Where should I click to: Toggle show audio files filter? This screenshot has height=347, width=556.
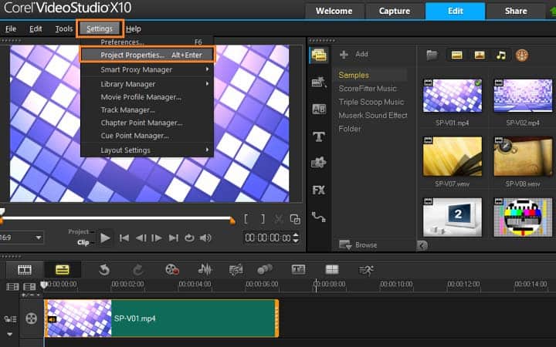(500, 56)
